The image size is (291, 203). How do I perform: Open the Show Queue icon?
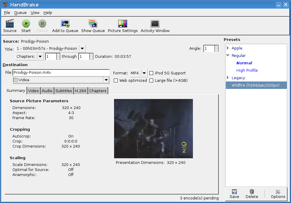click(x=93, y=23)
